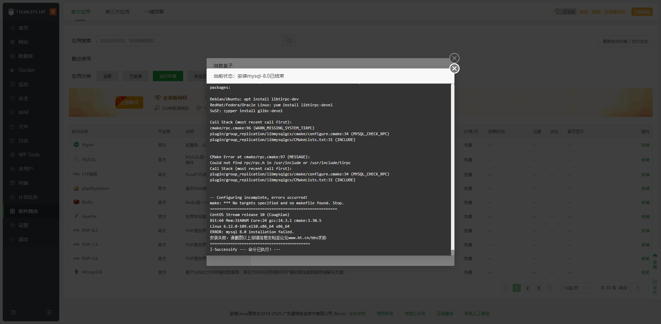The width and height of the screenshot is (661, 324).
Task: Go to previous page arrow
Action: click(505, 288)
